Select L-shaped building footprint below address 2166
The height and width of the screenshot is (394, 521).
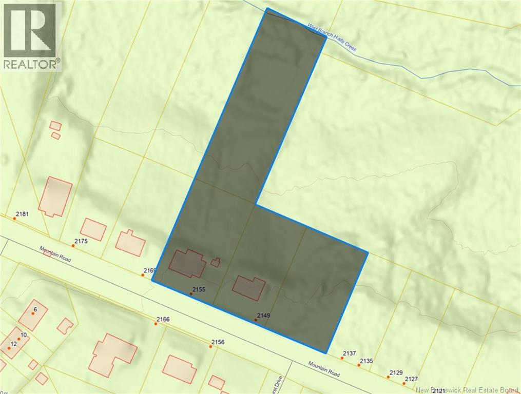113,356
